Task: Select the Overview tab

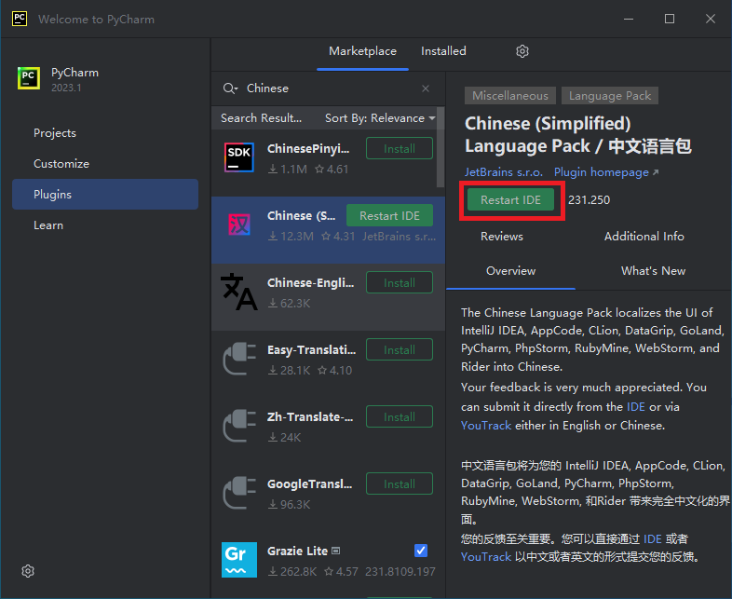Action: 510,271
